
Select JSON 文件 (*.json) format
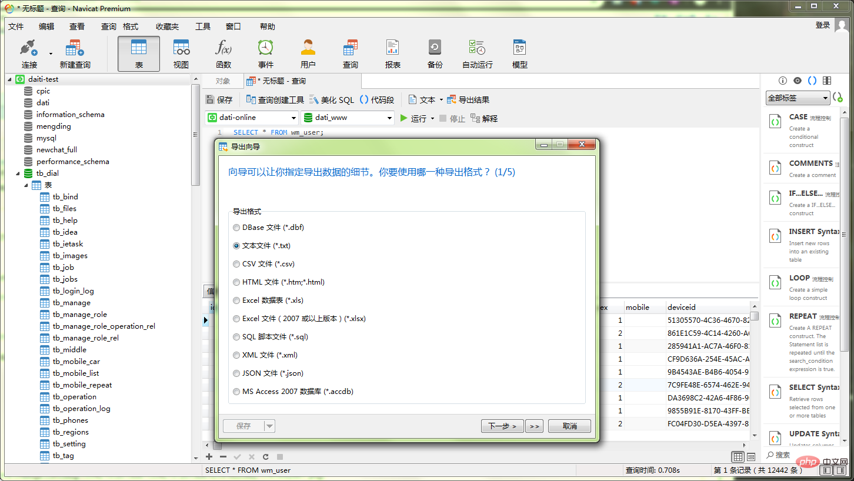tap(268, 373)
